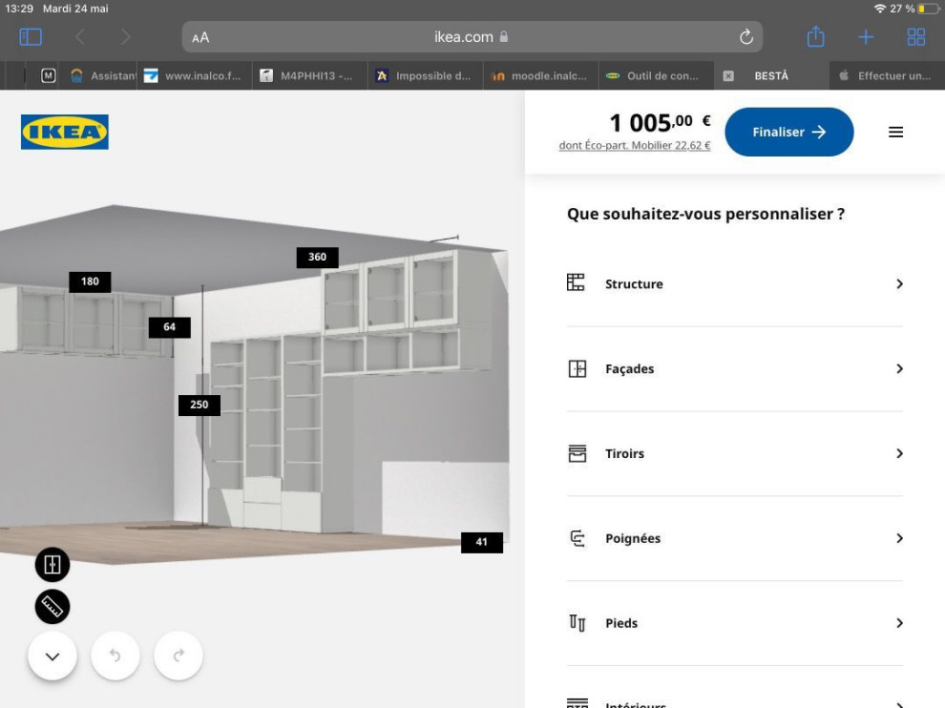This screenshot has width=945, height=708.
Task: Open the Safari share sheet
Action: 815,37
